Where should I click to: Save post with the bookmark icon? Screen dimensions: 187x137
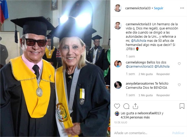pos(182,106)
